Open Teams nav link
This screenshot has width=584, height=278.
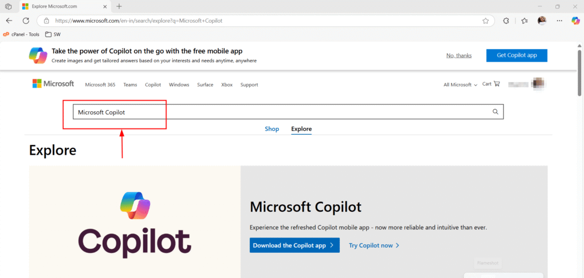click(131, 84)
